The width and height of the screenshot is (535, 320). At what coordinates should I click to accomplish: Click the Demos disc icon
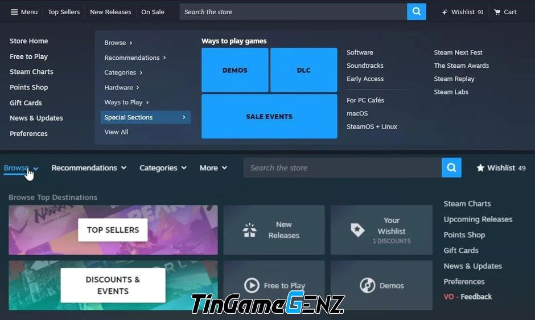pyautogui.click(x=368, y=285)
